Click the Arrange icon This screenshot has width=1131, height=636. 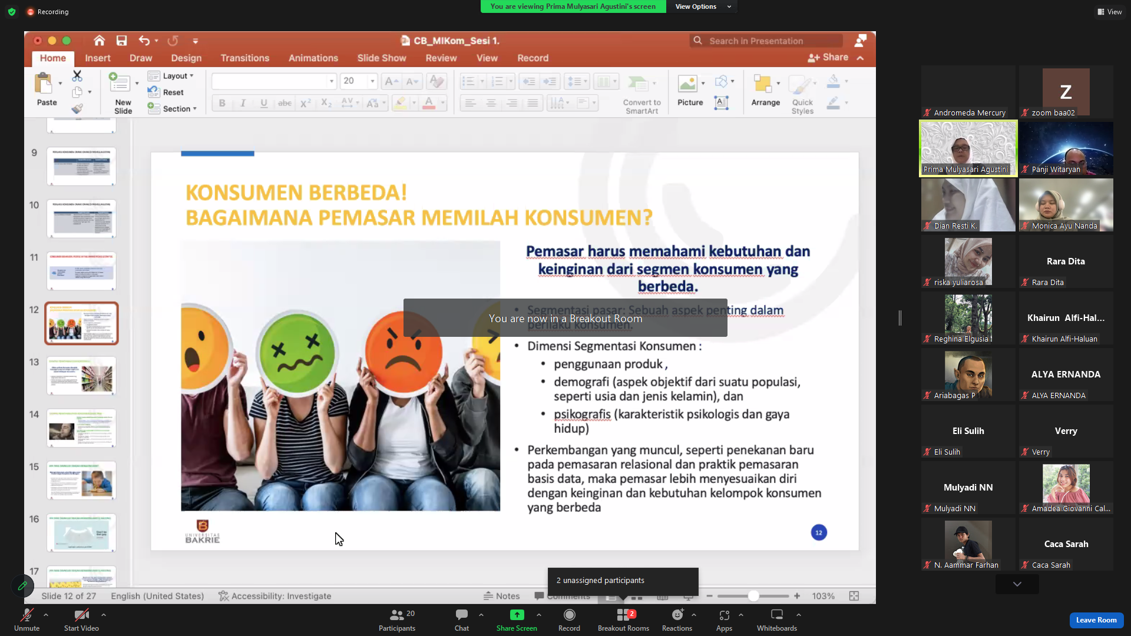(x=763, y=84)
